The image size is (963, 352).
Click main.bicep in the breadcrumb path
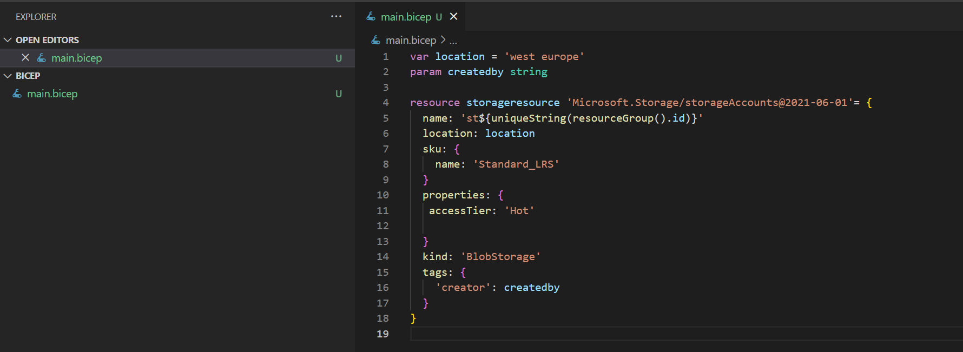411,40
